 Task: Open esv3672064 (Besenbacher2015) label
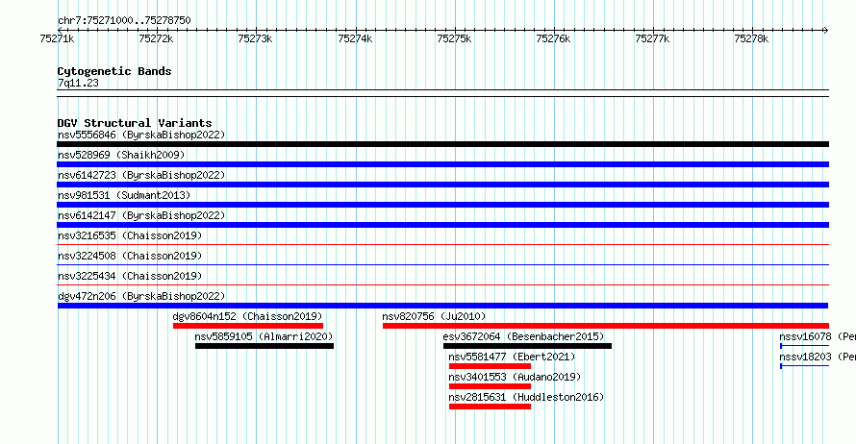523,336
